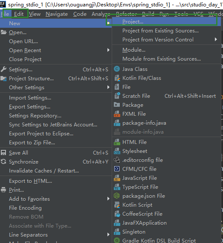Expand the Other Settings submenu arrow
This screenshot has height=243, width=223.
108,87
